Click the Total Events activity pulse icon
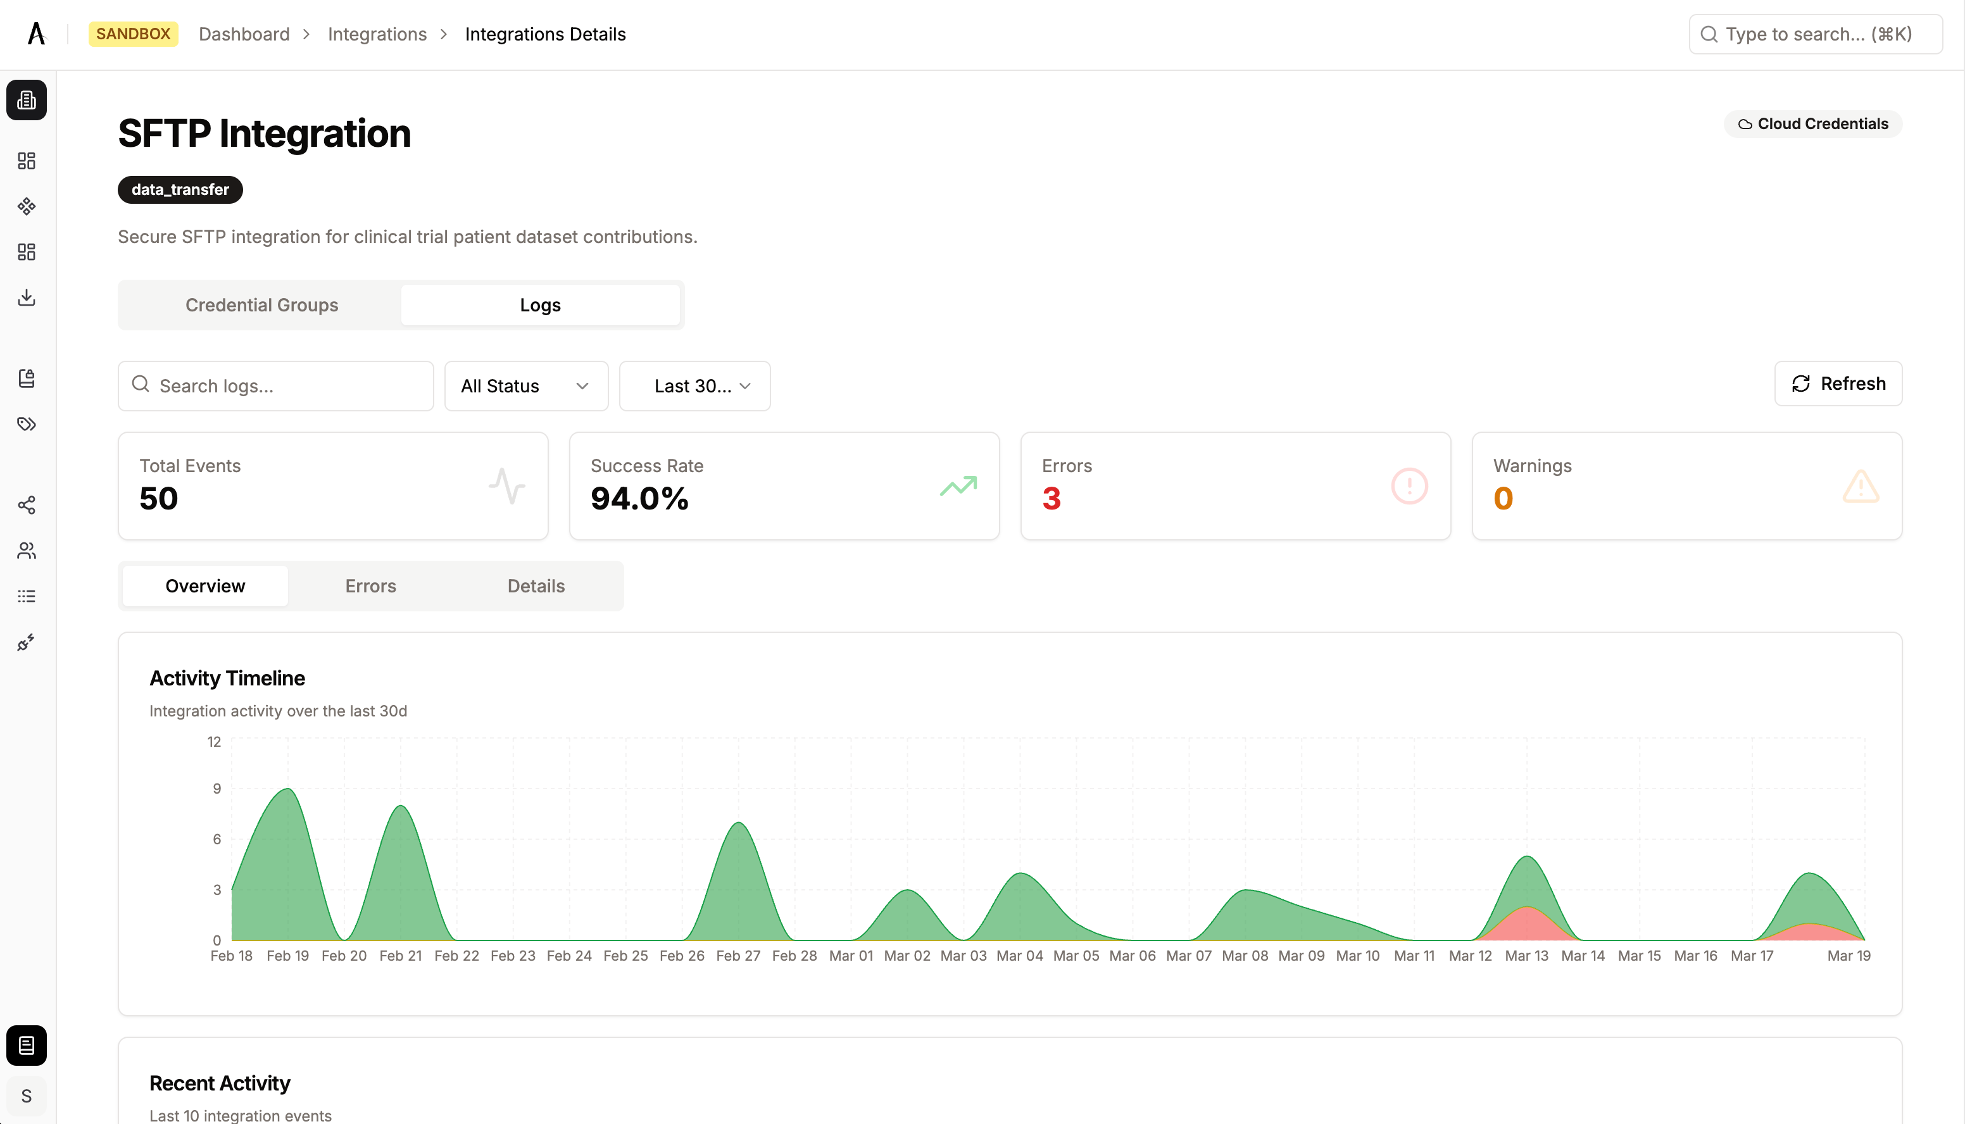This screenshot has height=1124, width=1965. pos(506,486)
